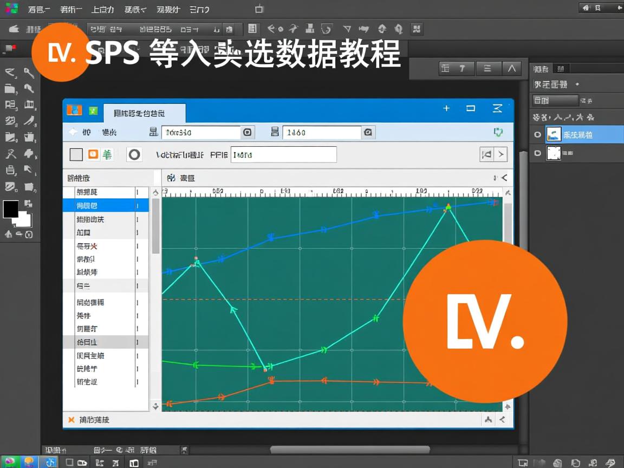Collapse the chart panel with its chevron
The image size is (624, 468).
[x=505, y=177]
